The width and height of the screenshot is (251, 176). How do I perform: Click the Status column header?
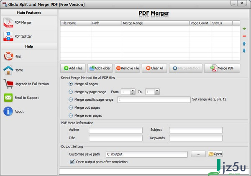click(x=222, y=23)
